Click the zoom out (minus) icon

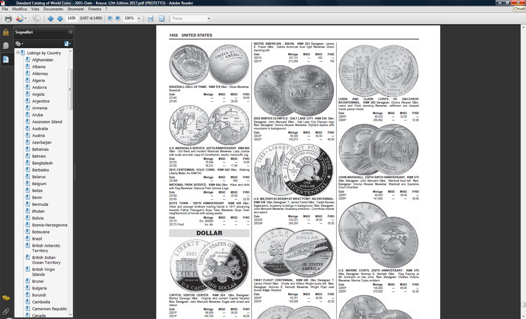pyautogui.click(x=110, y=19)
